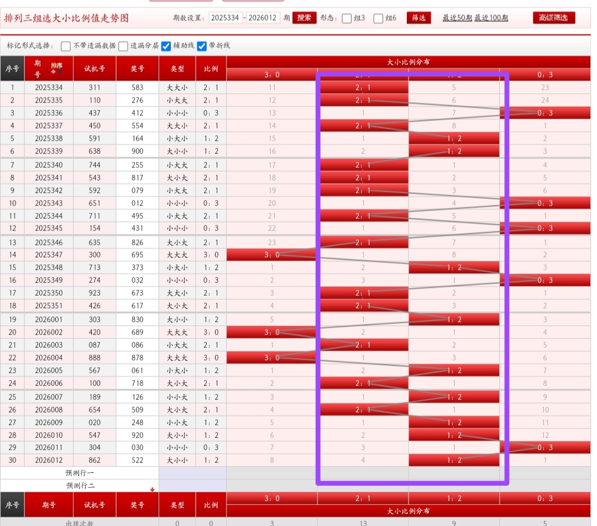Click the 0:3 cell in 预测行二

pos(545,485)
